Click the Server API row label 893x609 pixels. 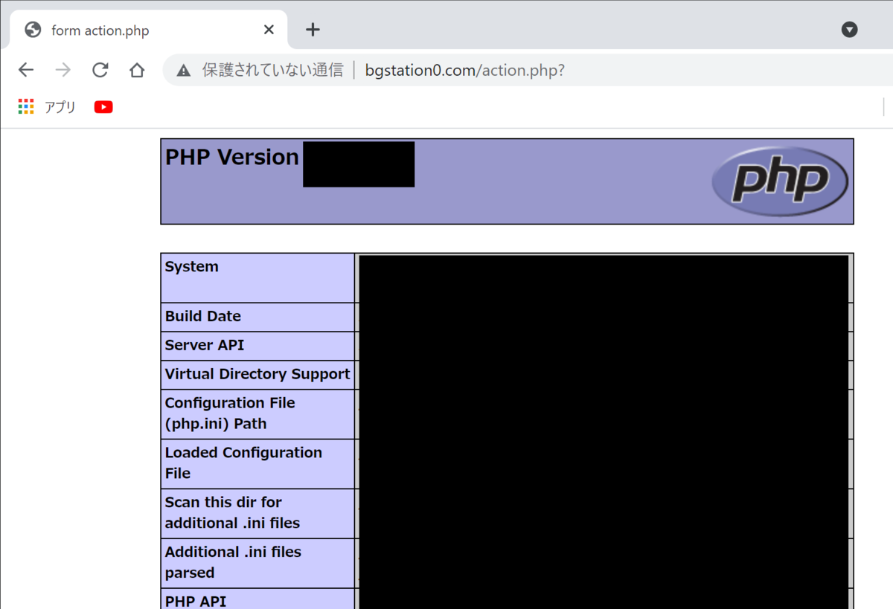pos(205,345)
